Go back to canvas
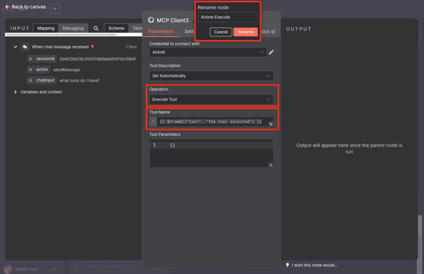Screen dimensions: 424x274 tap(25, 7)
